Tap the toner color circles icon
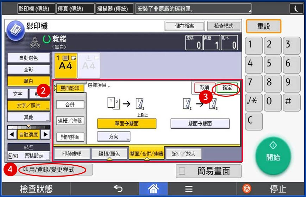 coord(35,43)
